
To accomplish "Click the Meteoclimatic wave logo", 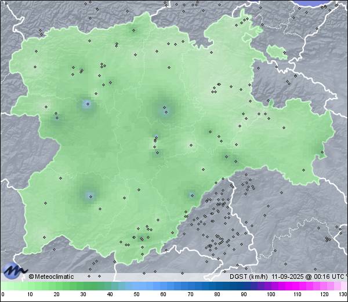I will click(x=14, y=271).
